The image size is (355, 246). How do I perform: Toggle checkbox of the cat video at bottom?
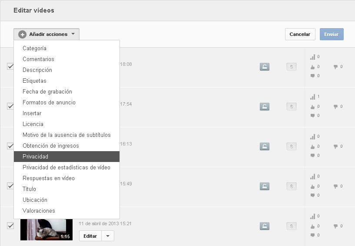pos(10,226)
